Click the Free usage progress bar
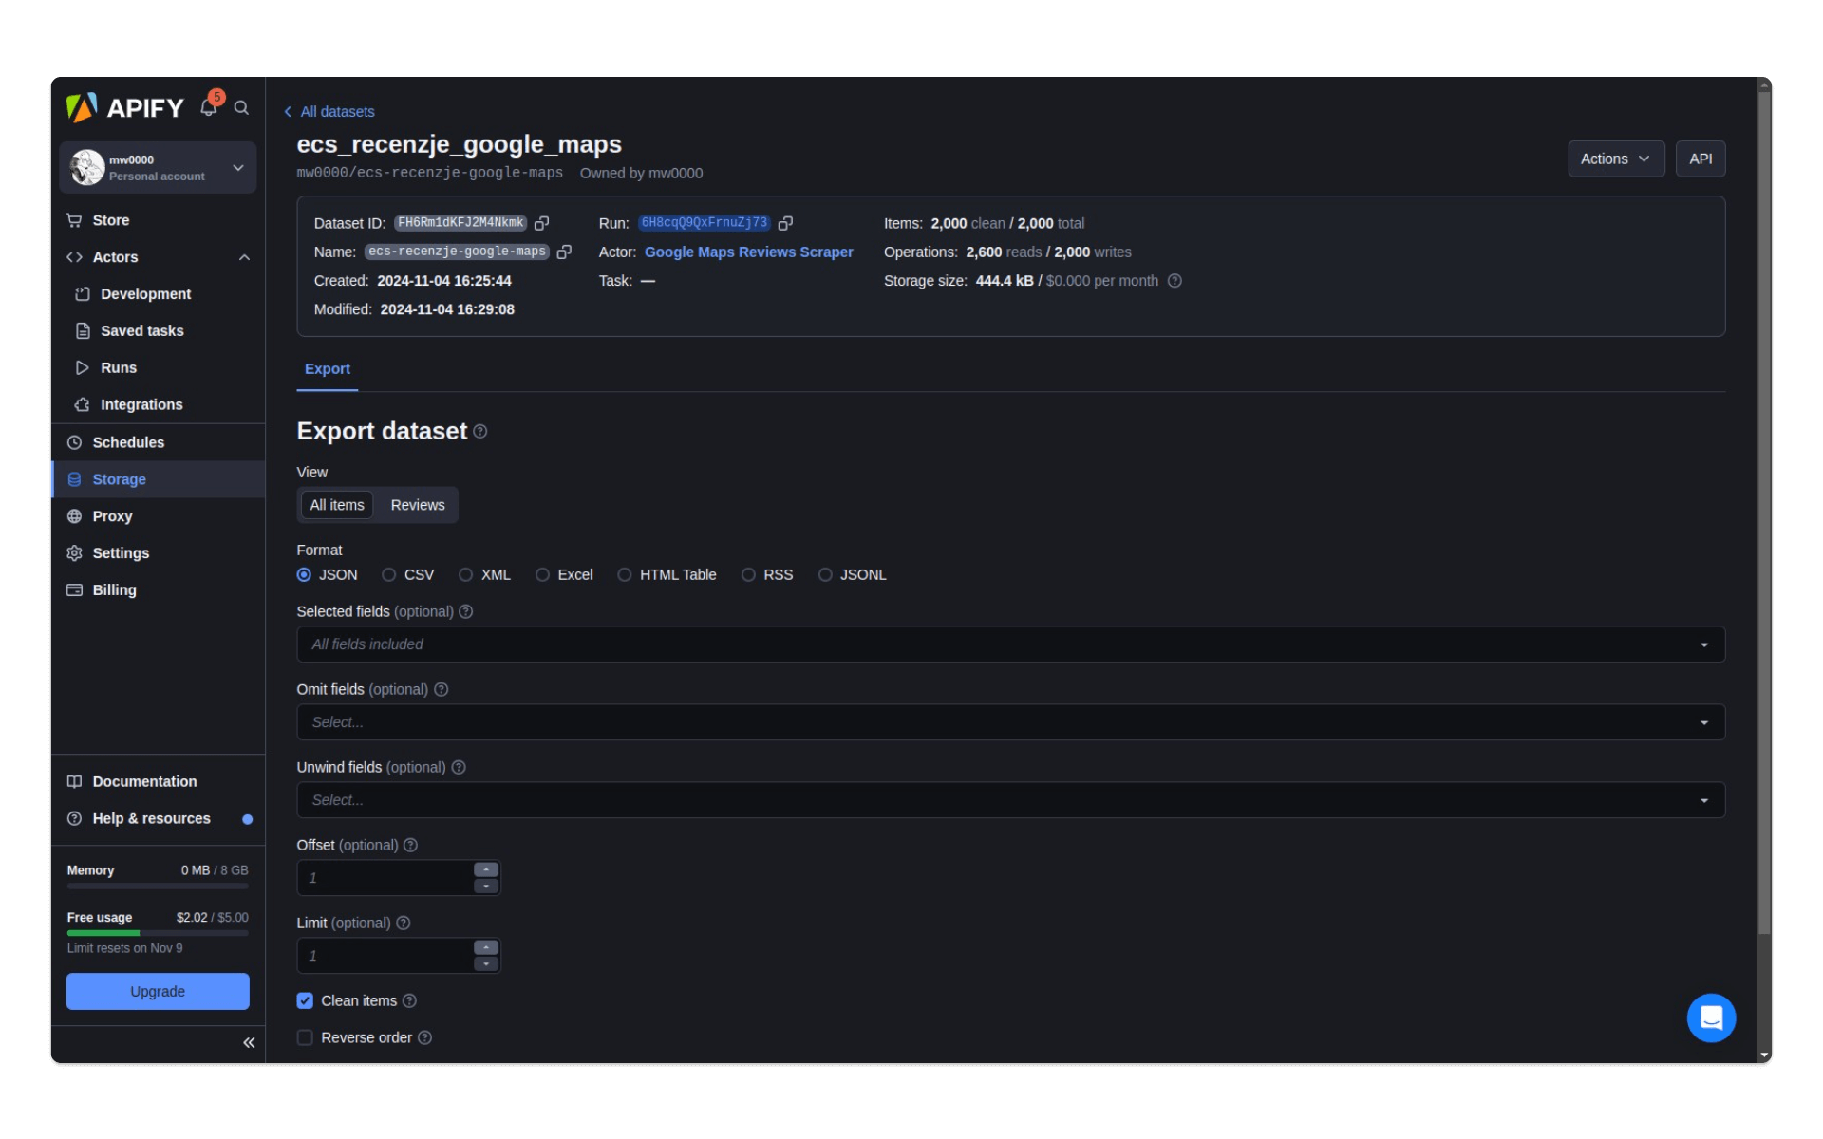 pos(158,934)
